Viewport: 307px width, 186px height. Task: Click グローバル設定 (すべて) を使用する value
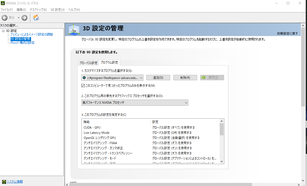[x=174, y=128]
